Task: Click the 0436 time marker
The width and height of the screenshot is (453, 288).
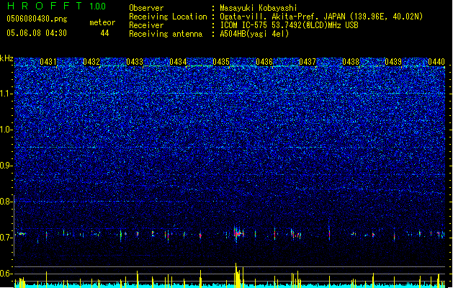Action: [x=264, y=62]
